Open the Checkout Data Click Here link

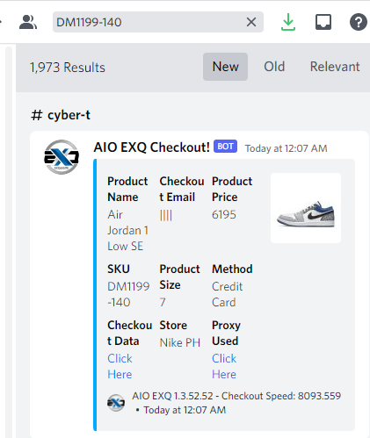(120, 366)
